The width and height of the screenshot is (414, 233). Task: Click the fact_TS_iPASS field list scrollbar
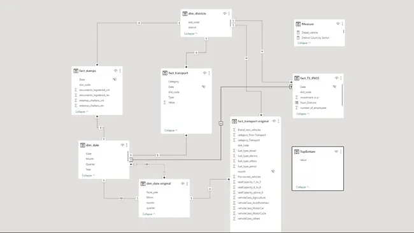pyautogui.click(x=342, y=95)
